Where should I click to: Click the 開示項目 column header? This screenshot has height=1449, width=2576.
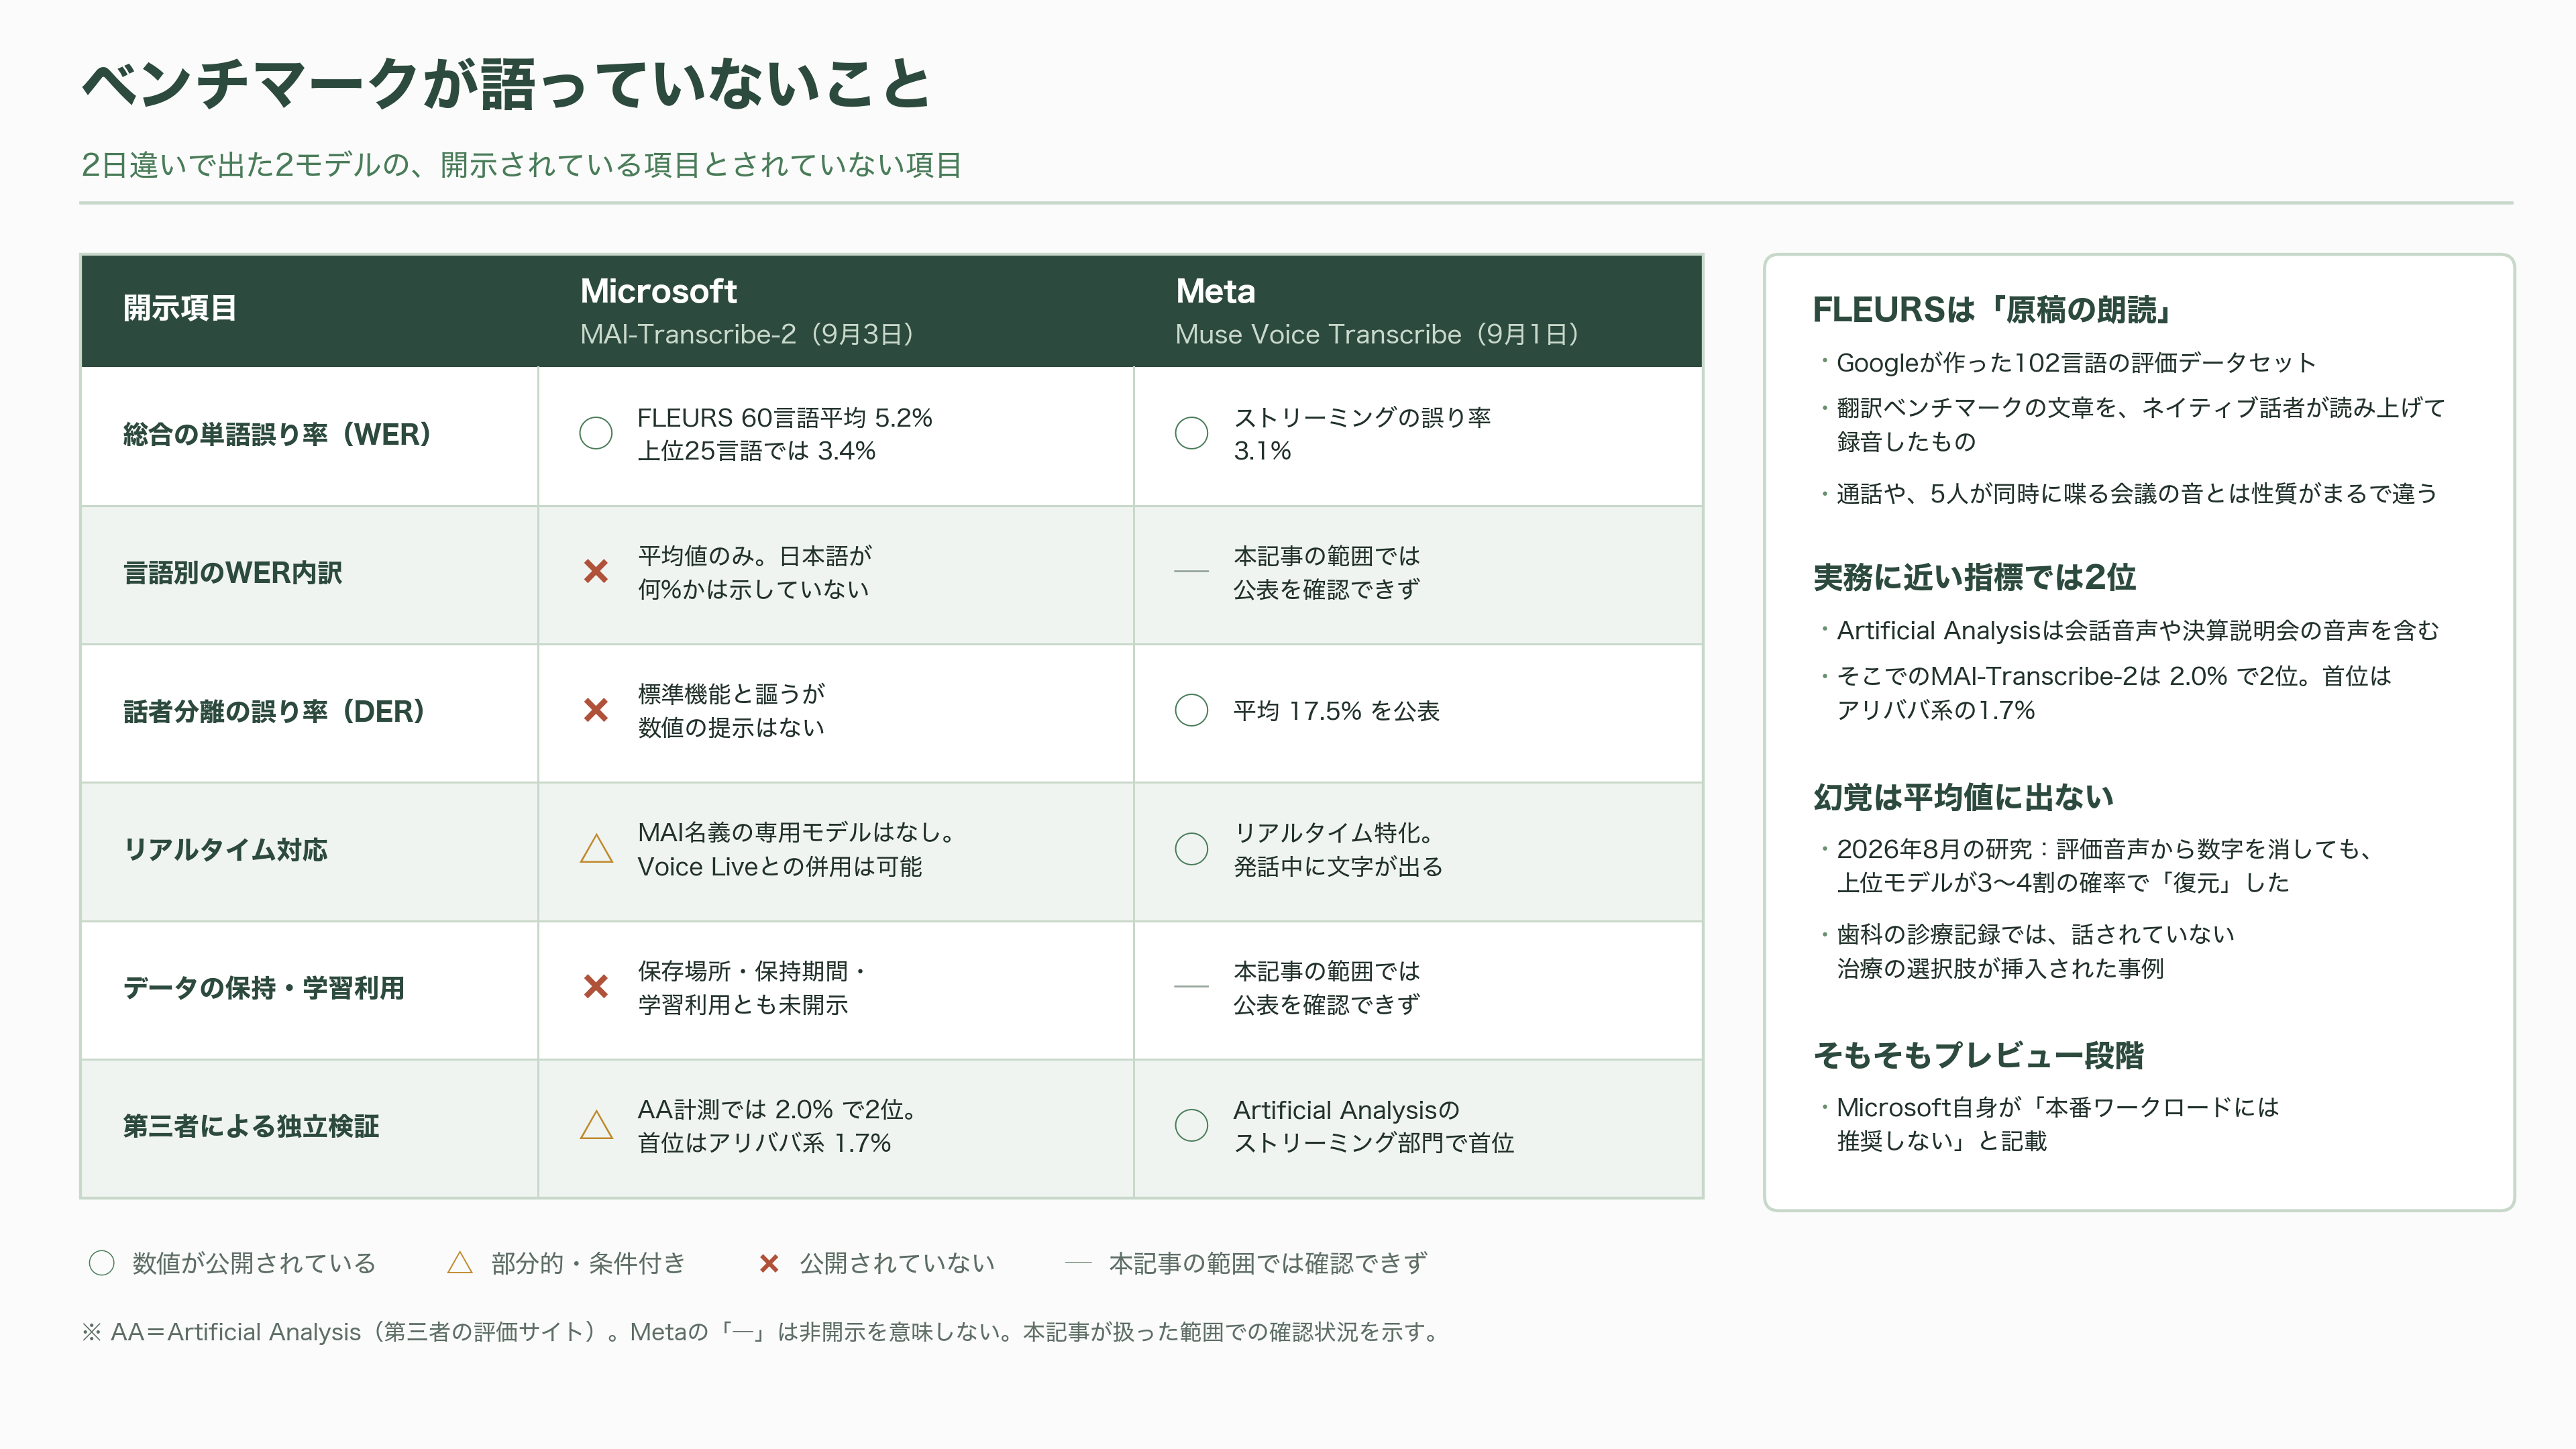point(180,308)
